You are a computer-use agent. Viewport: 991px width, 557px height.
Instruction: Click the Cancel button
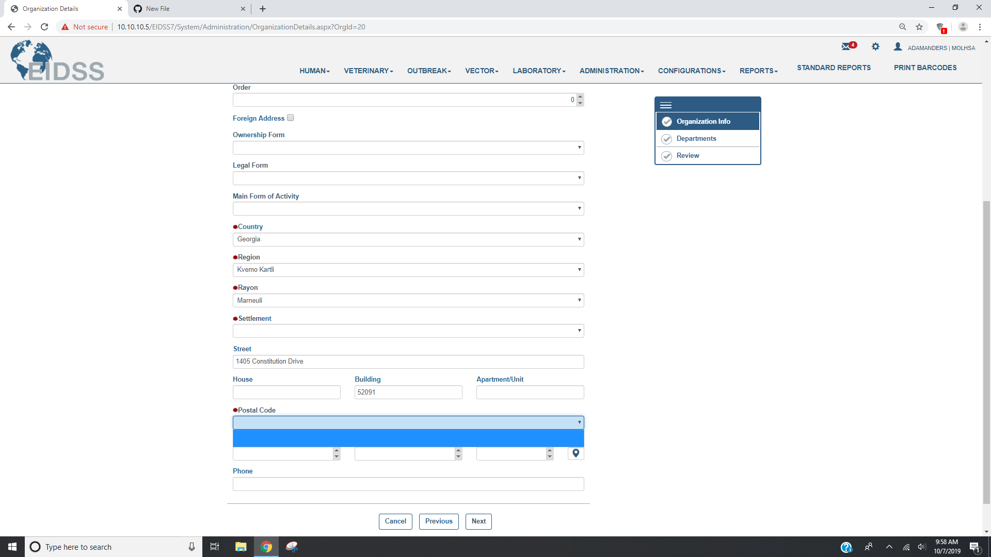point(395,521)
